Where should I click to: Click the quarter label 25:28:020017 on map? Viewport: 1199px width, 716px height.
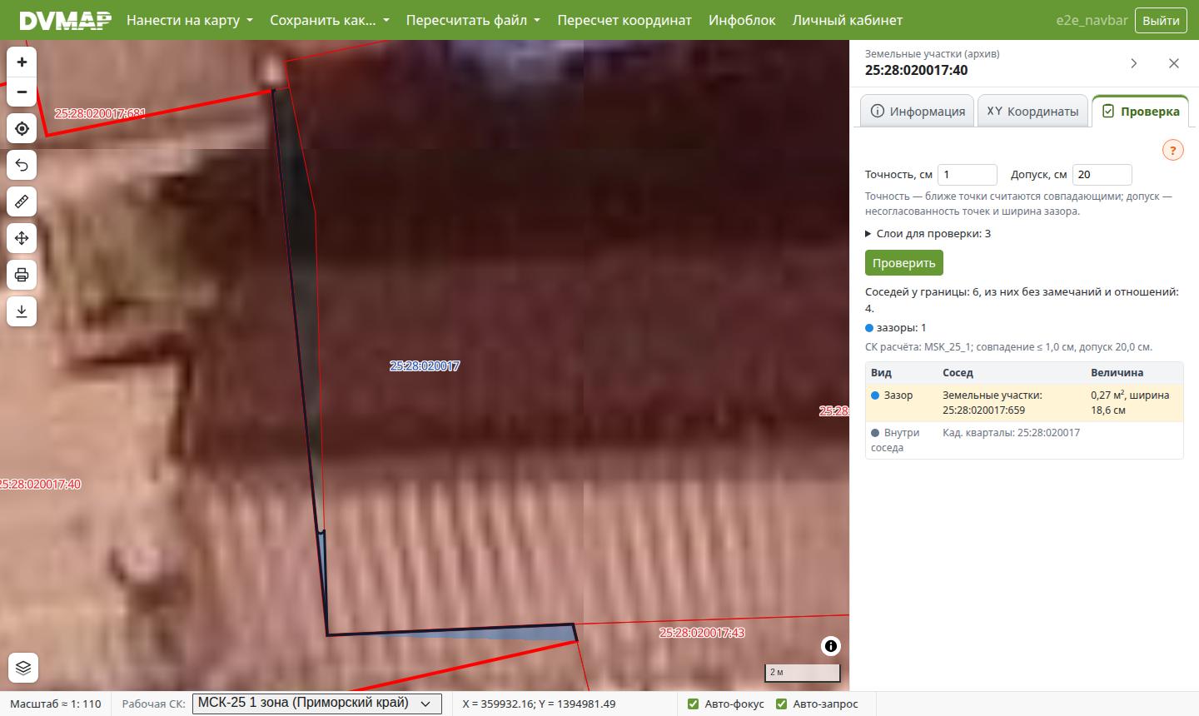(425, 365)
